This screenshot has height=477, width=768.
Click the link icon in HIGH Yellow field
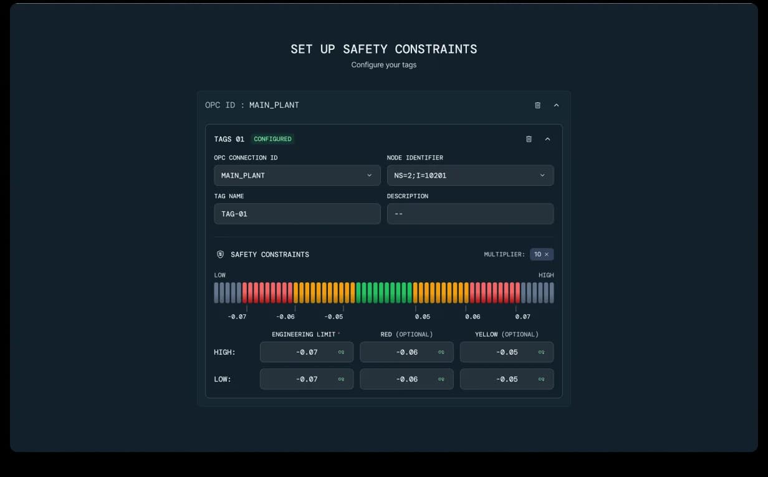pos(541,352)
